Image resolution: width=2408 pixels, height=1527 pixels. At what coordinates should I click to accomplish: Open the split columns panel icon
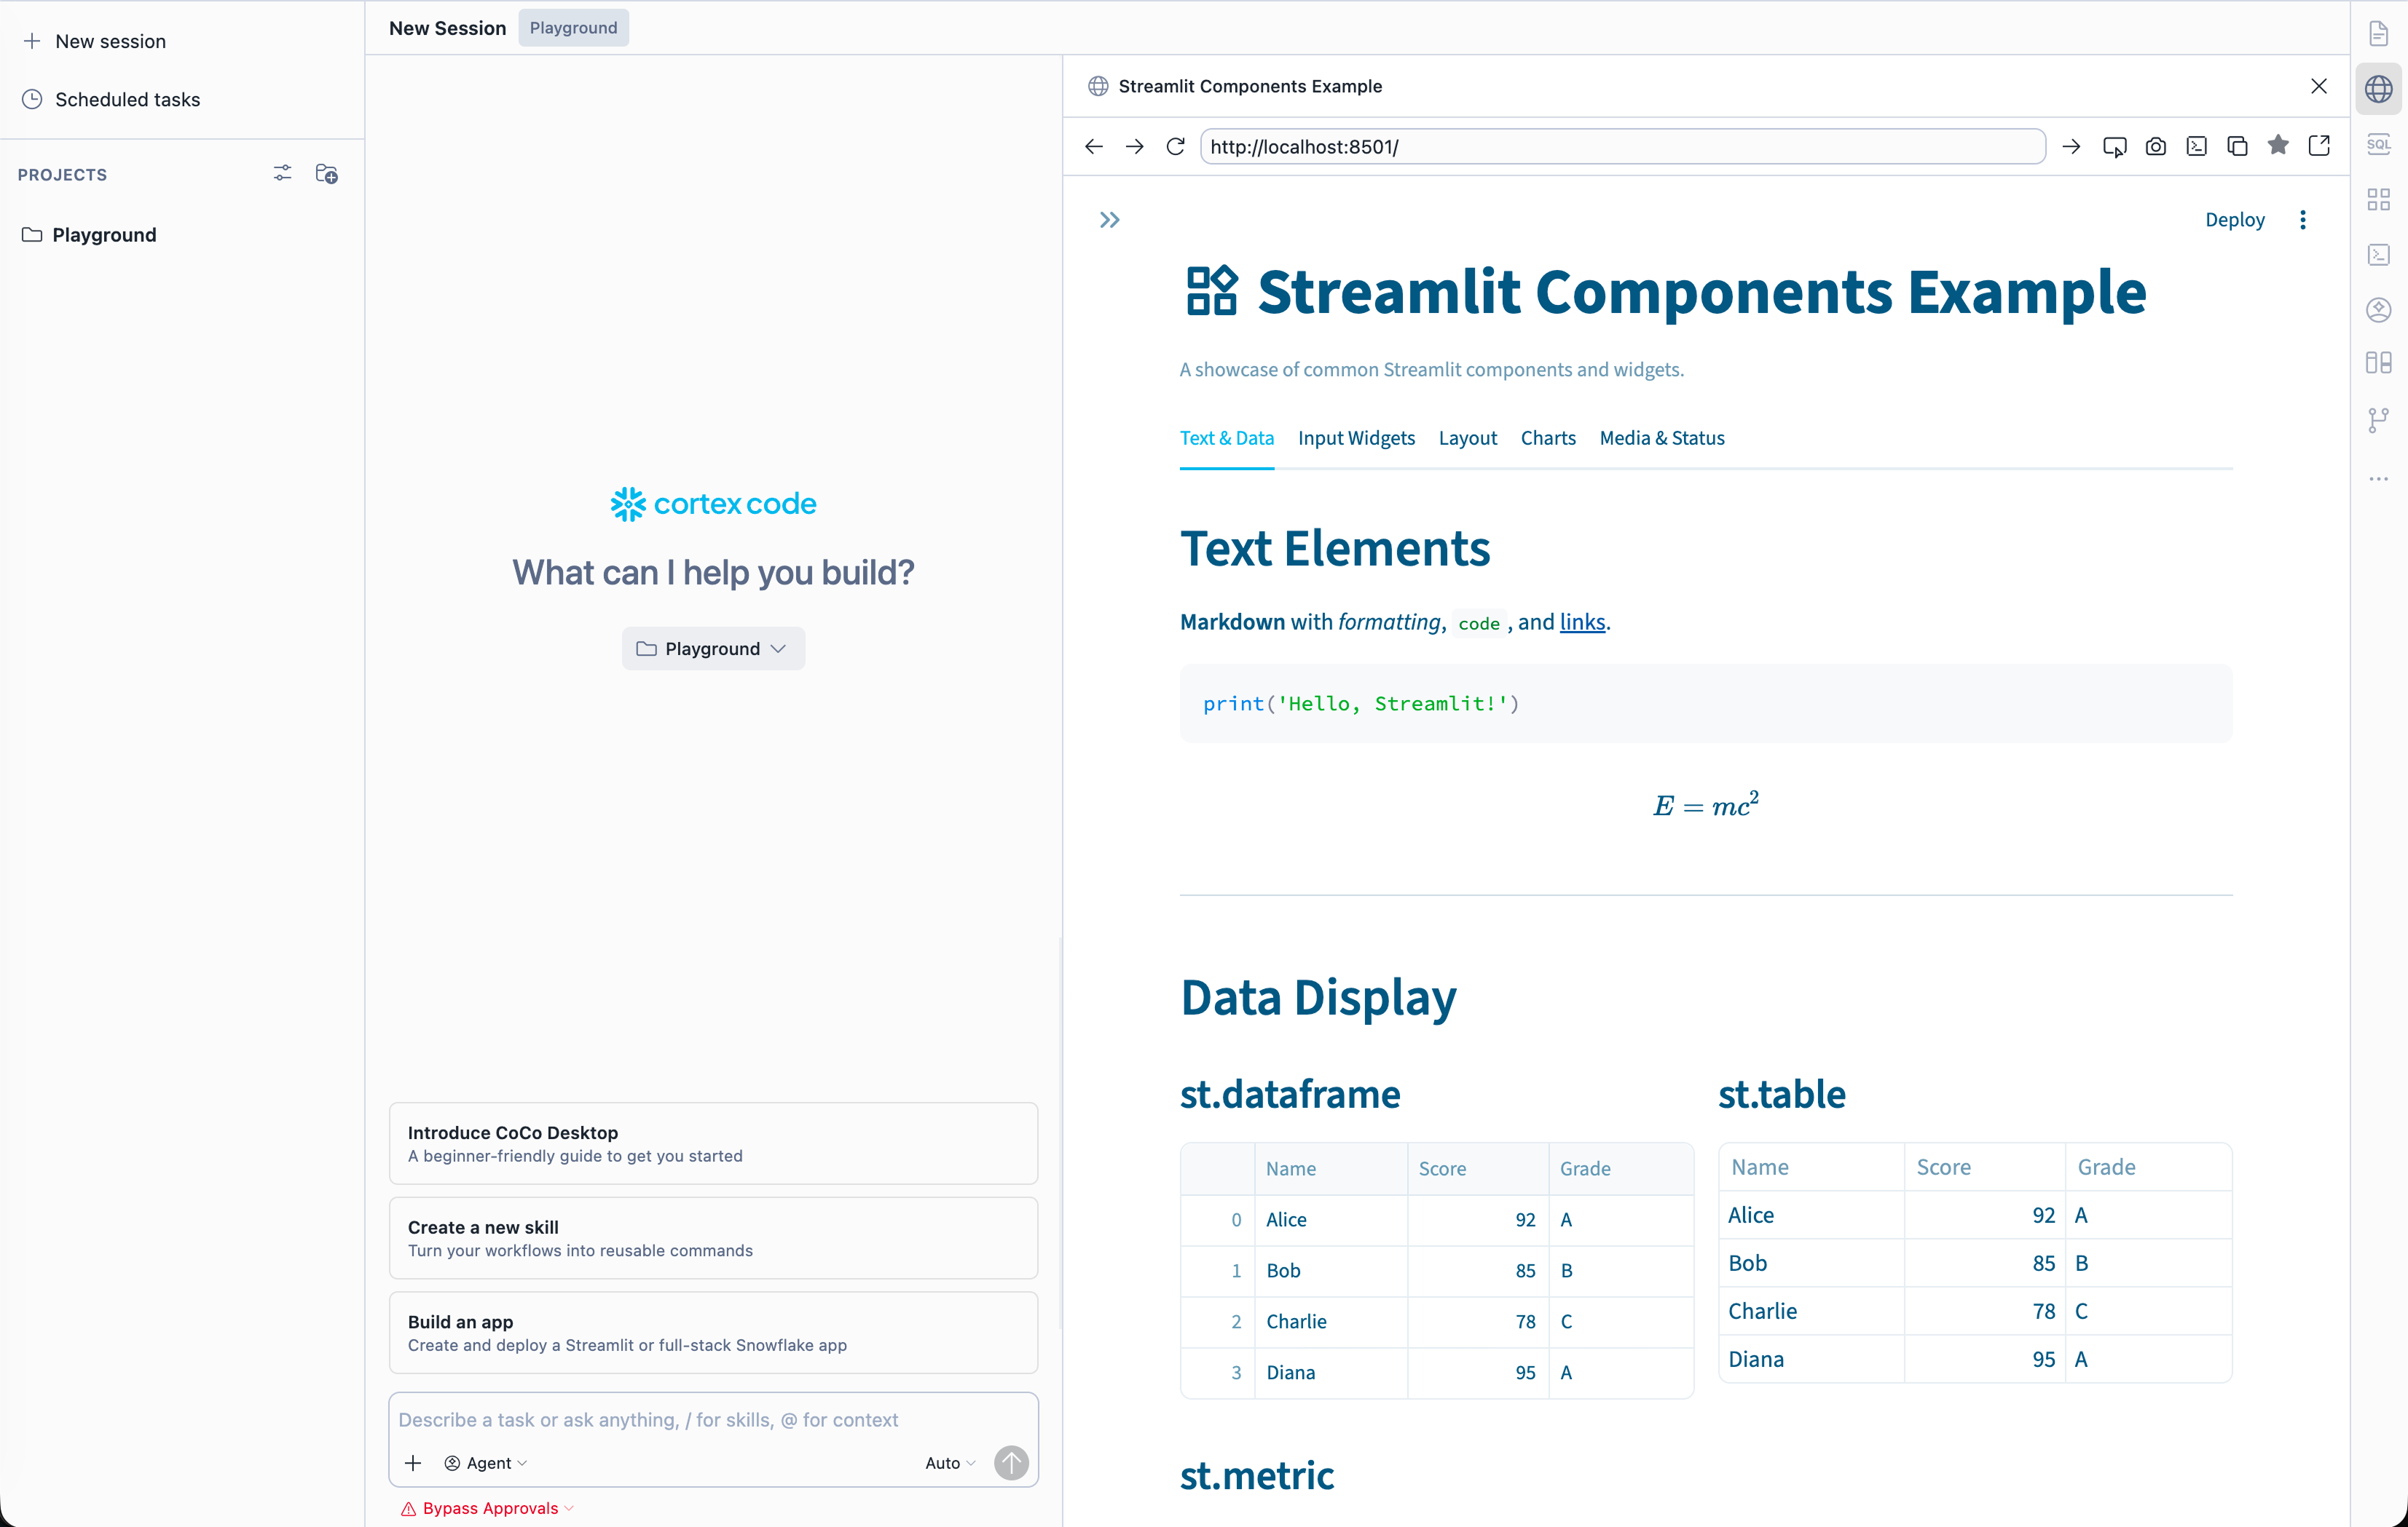tap(2378, 362)
